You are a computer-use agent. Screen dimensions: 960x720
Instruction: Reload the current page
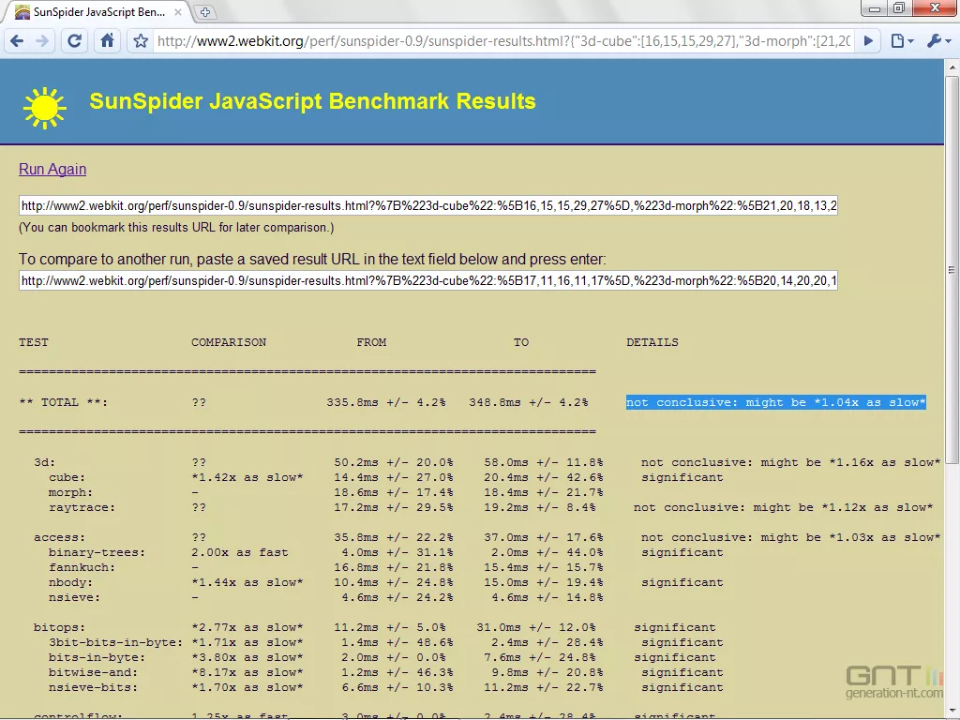[x=74, y=41]
